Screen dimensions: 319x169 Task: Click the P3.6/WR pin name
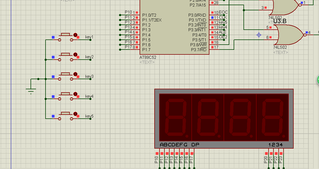pyautogui.click(x=198, y=45)
